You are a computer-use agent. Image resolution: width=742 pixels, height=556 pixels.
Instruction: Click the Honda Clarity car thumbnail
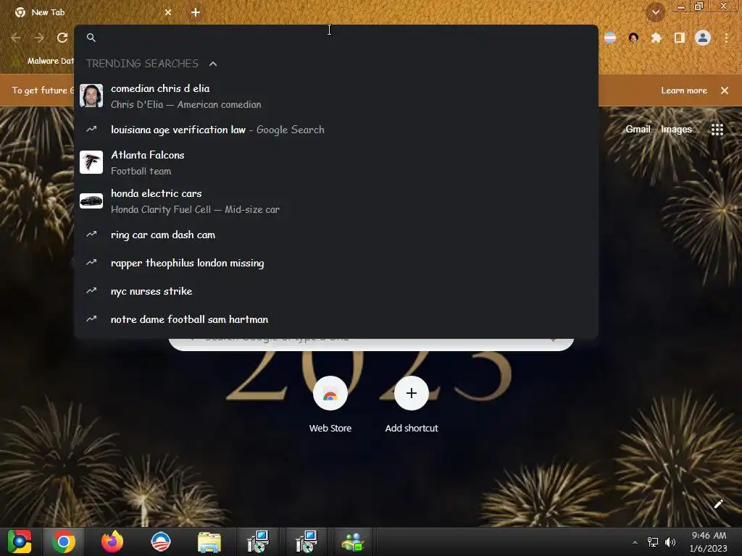pyautogui.click(x=91, y=201)
